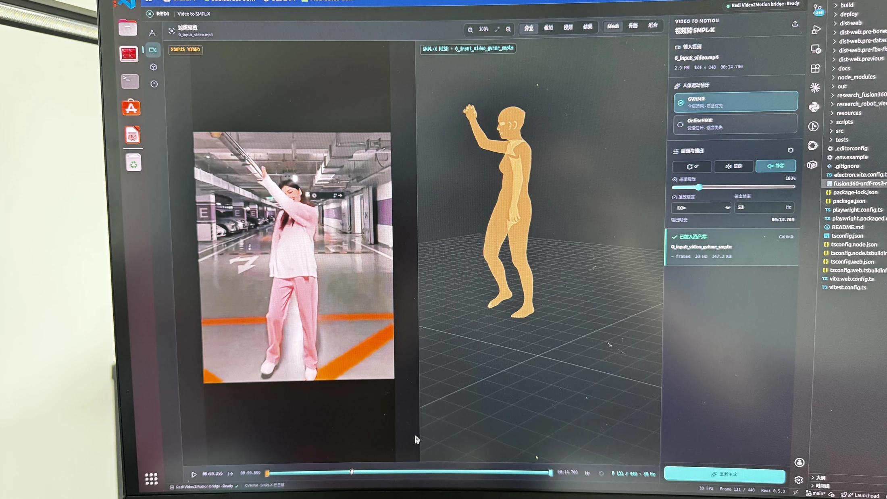
Task: Jump to start with the skip-back icon
Action: (x=587, y=473)
